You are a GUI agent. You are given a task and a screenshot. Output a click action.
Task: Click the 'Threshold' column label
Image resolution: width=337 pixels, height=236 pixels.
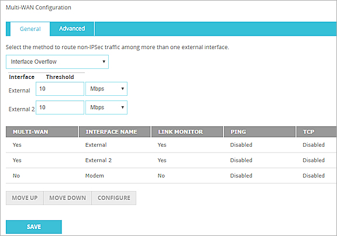click(x=60, y=77)
